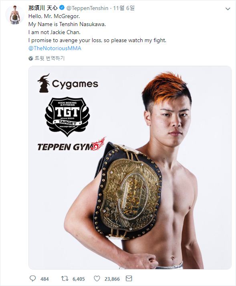Open the @TheNotoriousMMA mention link
This screenshot has width=236, height=286.
click(x=55, y=49)
